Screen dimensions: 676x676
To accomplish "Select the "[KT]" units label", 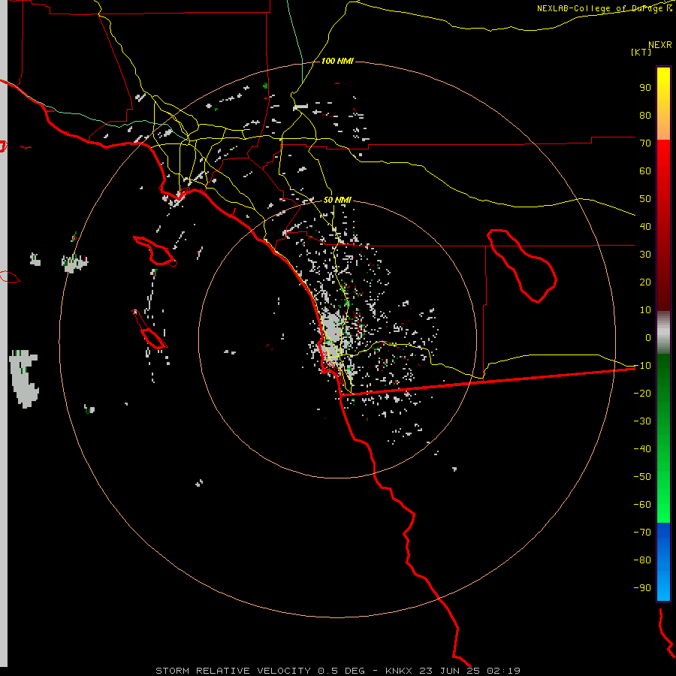I will (x=641, y=52).
